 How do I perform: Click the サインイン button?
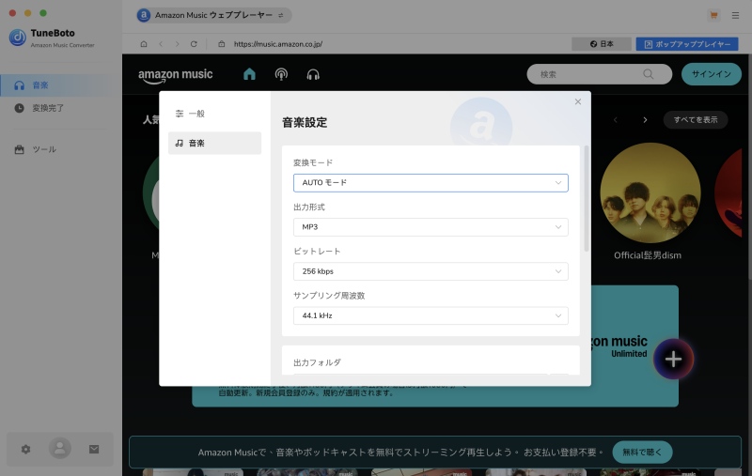(x=712, y=74)
